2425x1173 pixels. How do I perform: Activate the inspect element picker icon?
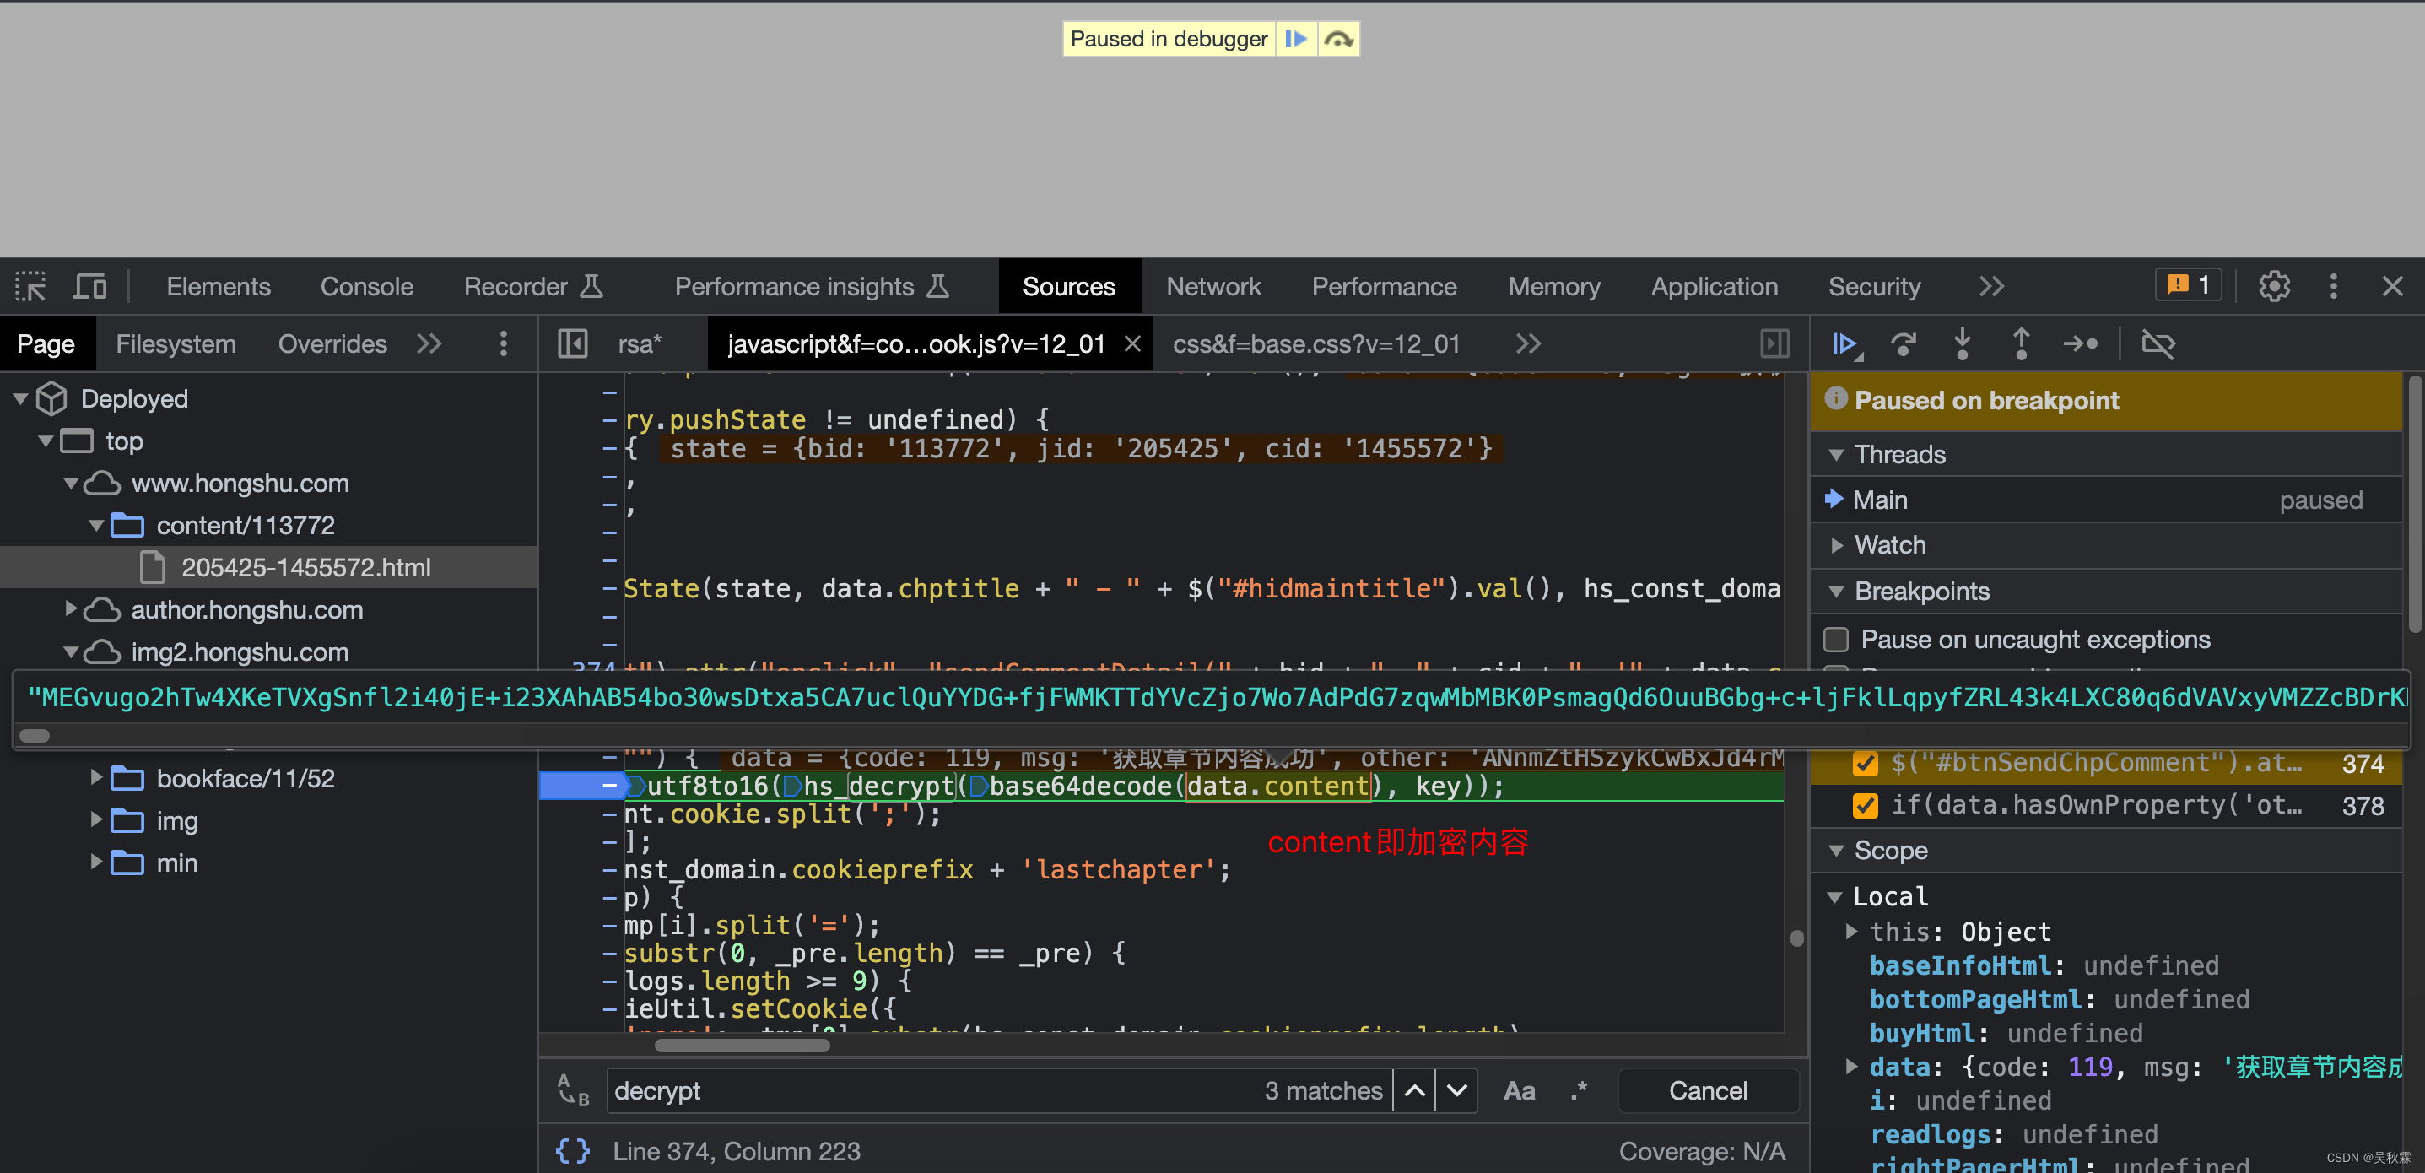(30, 286)
